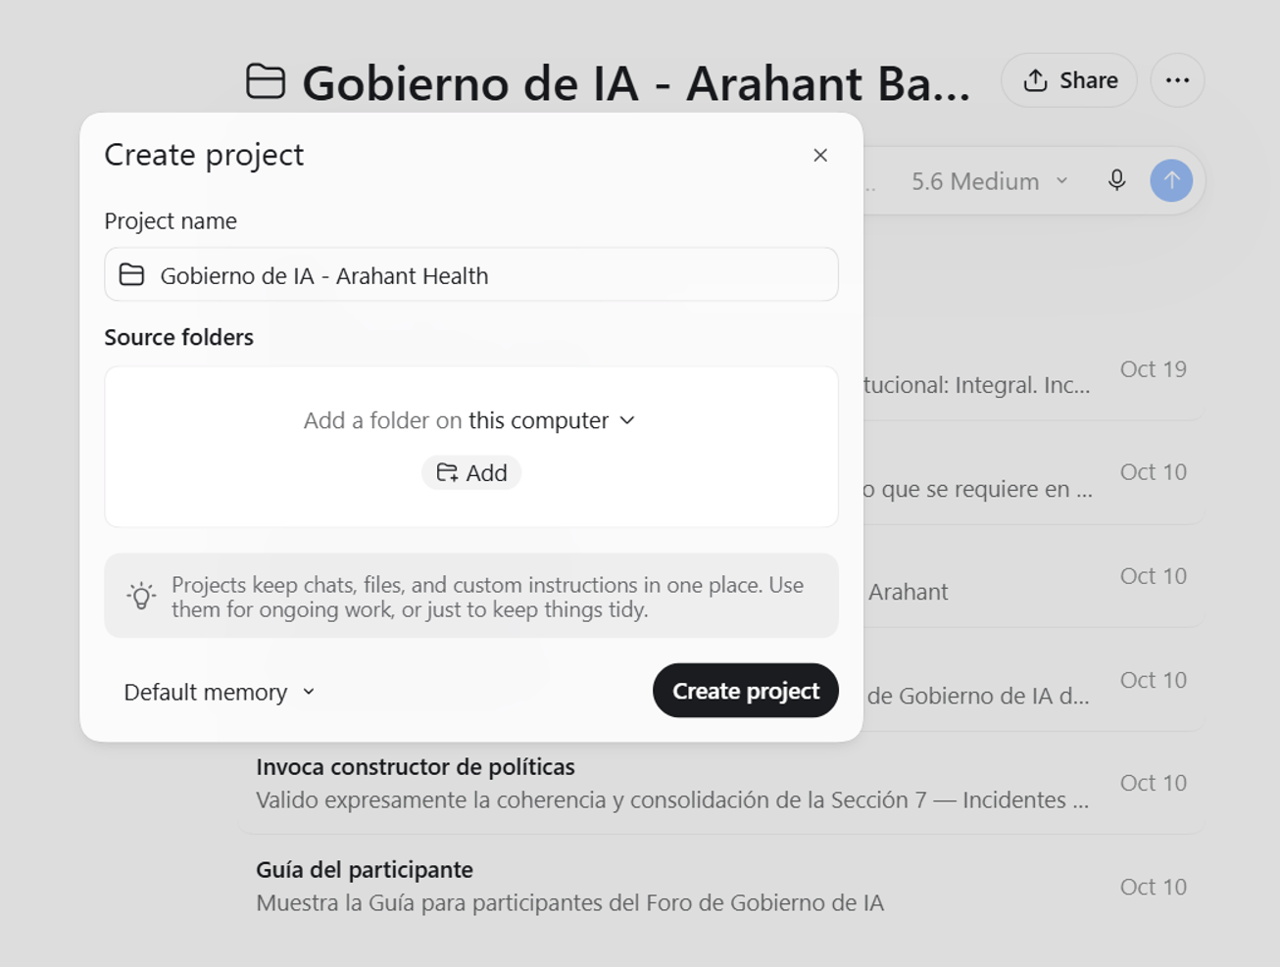Click the blue send arrow button
1280x967 pixels.
[1171, 180]
